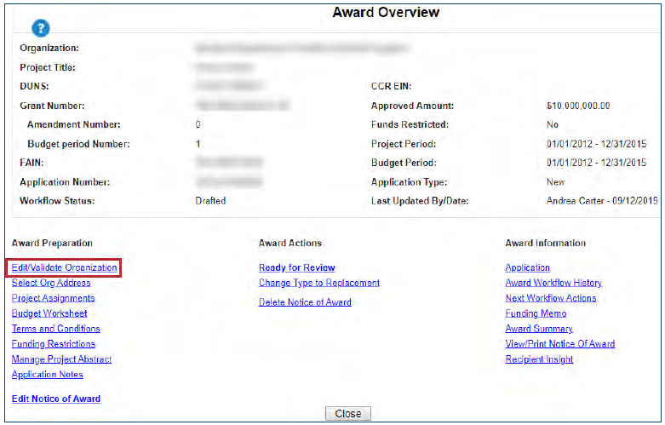Click Delete Notice of Award
Image resolution: width=665 pixels, height=425 pixels.
pos(305,302)
